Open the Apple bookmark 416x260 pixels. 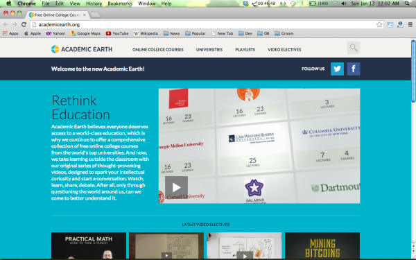(33, 33)
